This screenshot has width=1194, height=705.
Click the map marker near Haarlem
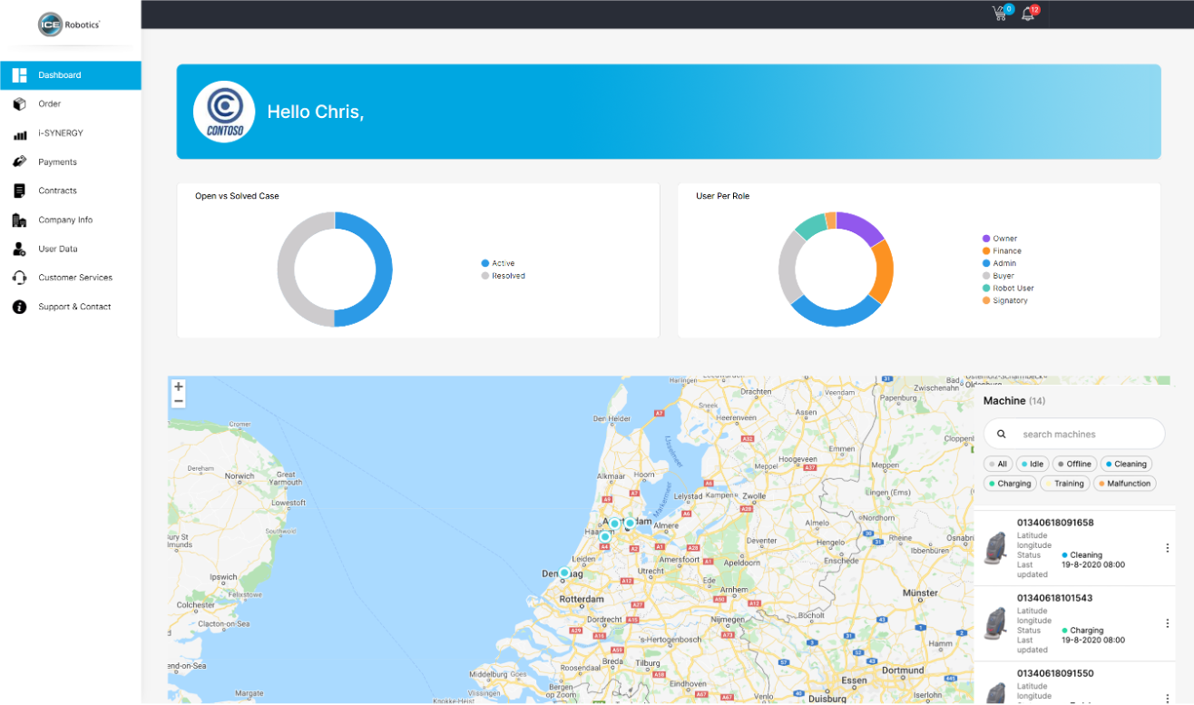coord(605,536)
